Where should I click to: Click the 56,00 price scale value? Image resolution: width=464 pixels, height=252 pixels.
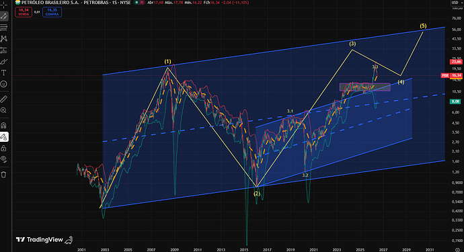(457, 30)
